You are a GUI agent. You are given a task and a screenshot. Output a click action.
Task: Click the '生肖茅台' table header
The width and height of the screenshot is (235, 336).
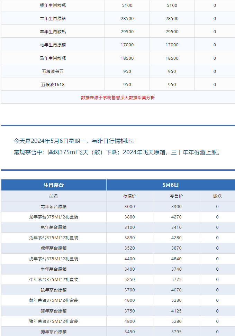pyautogui.click(x=54, y=185)
